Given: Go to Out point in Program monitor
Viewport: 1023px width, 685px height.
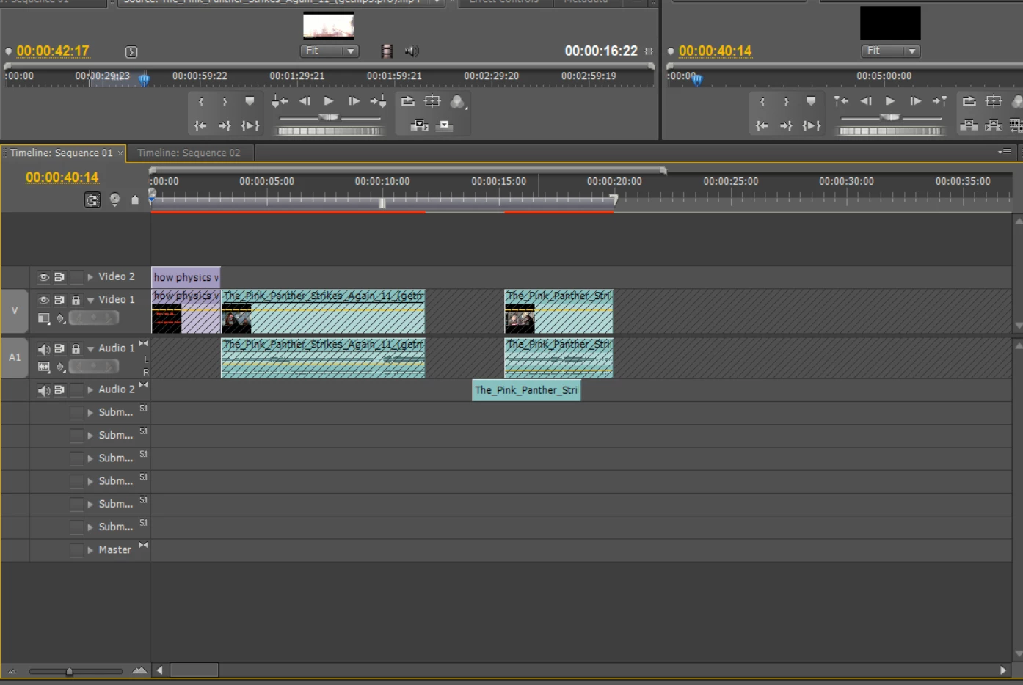Looking at the screenshot, I should coord(786,126).
